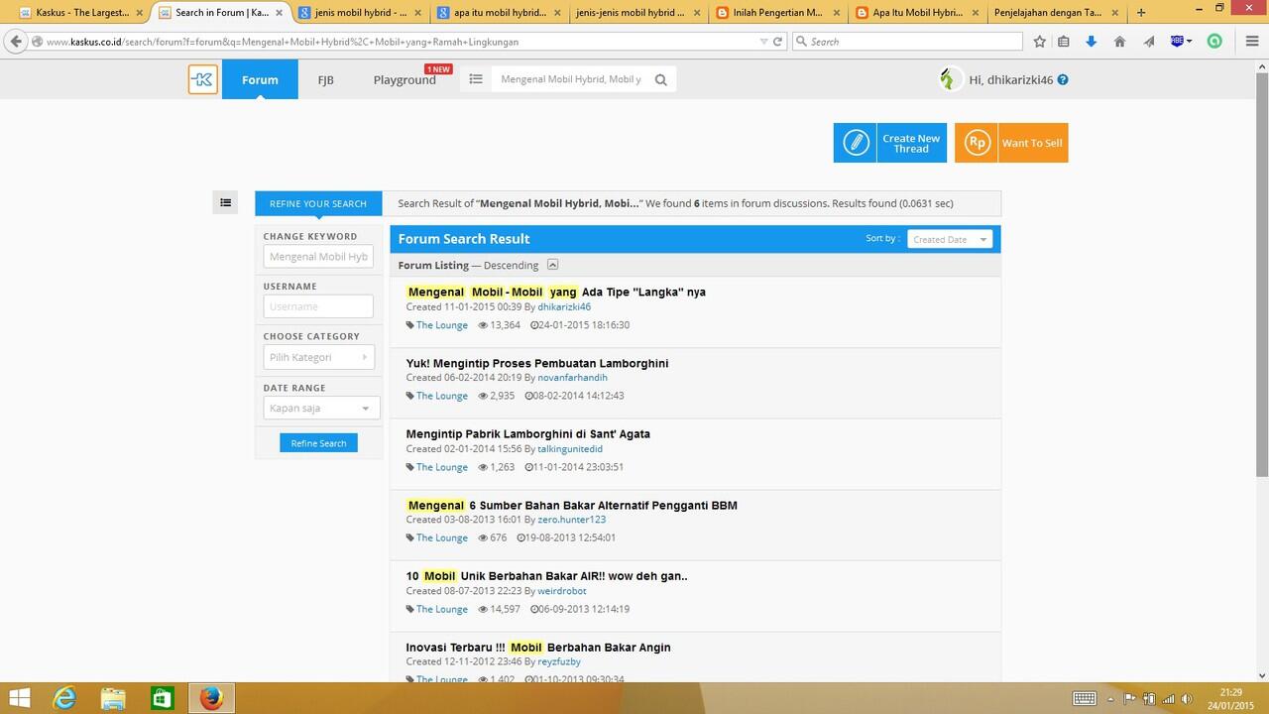Visit user talkingunitedid profile link
Screen dimensions: 1269x714
pos(570,449)
